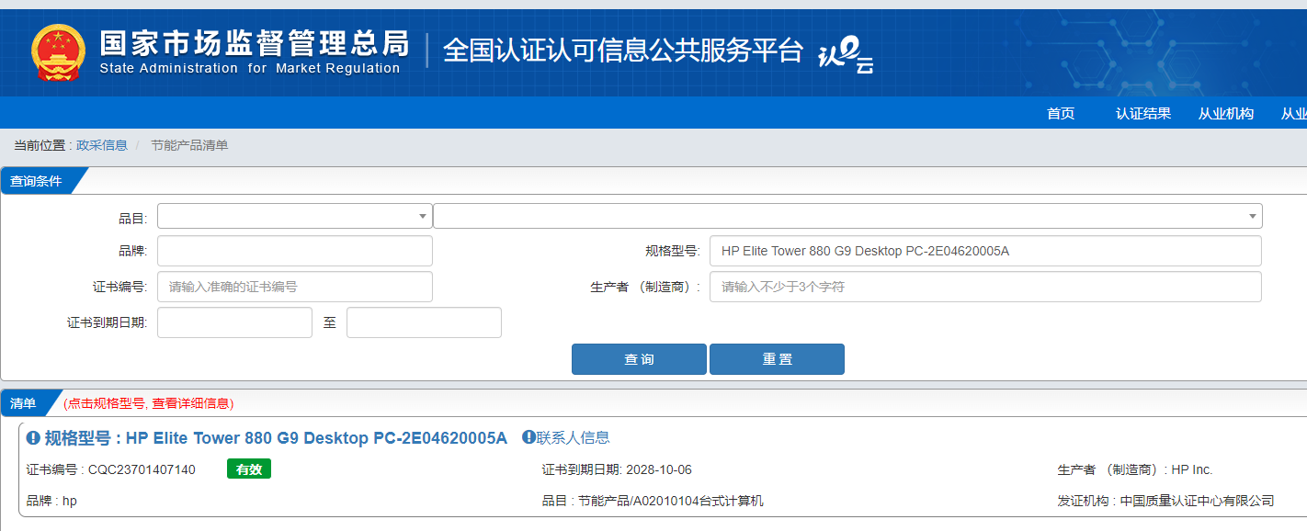This screenshot has width=1307, height=531.
Task: Click the 清单 panel tab
Action: tap(24, 403)
